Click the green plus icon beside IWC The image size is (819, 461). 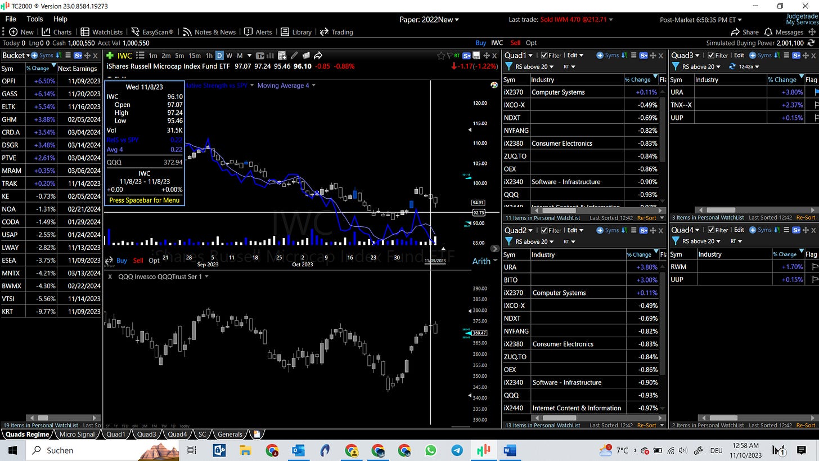pos(110,55)
